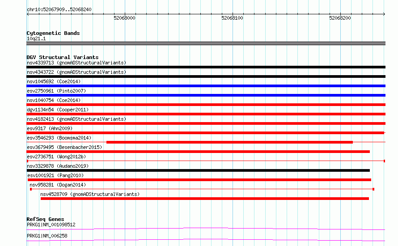Image resolution: width=398 pixels, height=246 pixels.
Task: Select variant label nsv4528709 (gnomADStructuralVariants)
Action: click(x=90, y=194)
